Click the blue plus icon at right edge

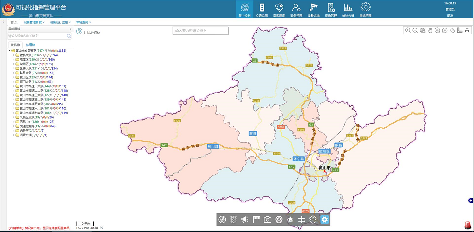[470, 201]
